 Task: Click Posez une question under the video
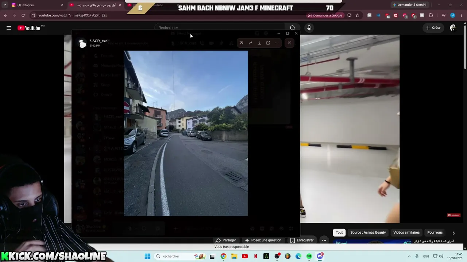(x=263, y=240)
